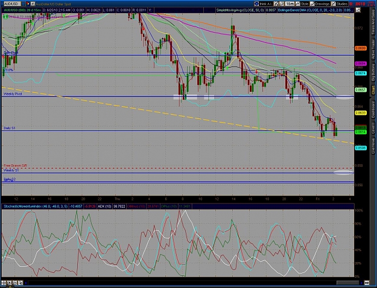
Task: Select the Daily S1 line label
Action: point(10,128)
